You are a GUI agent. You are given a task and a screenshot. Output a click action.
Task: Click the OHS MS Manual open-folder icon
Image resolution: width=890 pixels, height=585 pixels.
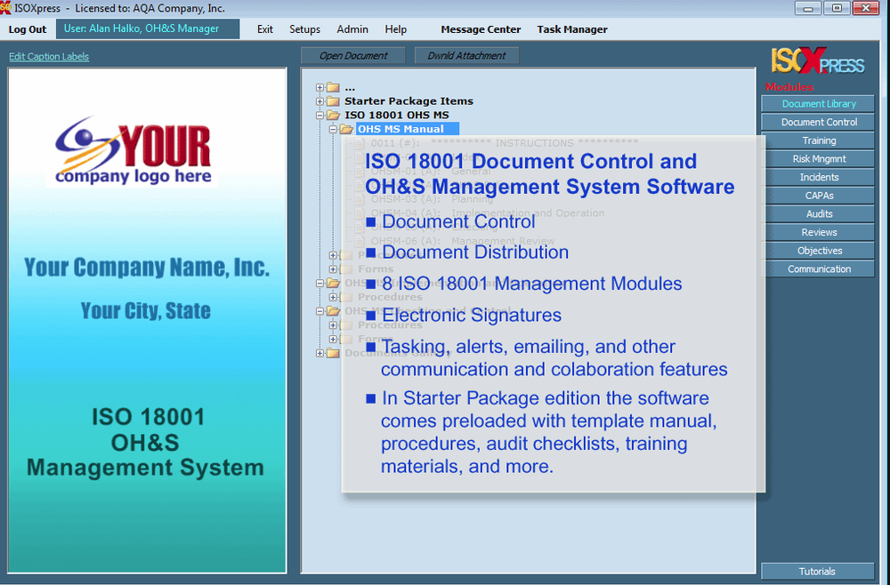[347, 129]
